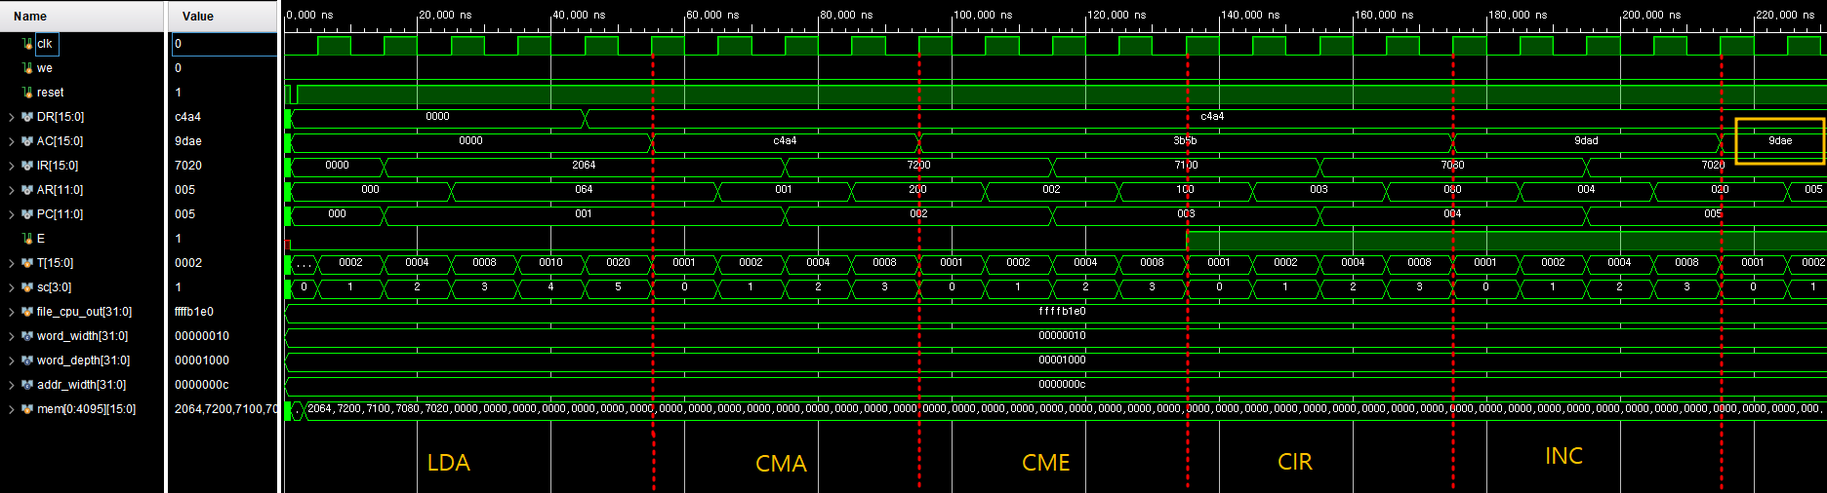The width and height of the screenshot is (1827, 493).
Task: Select the clk signal name
Action: (x=45, y=44)
